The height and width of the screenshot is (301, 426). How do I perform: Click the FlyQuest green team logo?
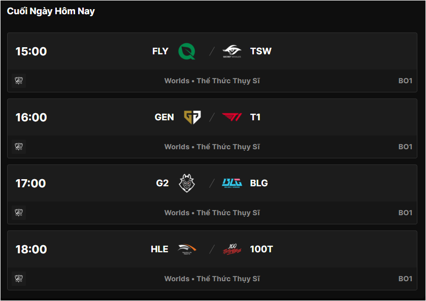click(187, 51)
